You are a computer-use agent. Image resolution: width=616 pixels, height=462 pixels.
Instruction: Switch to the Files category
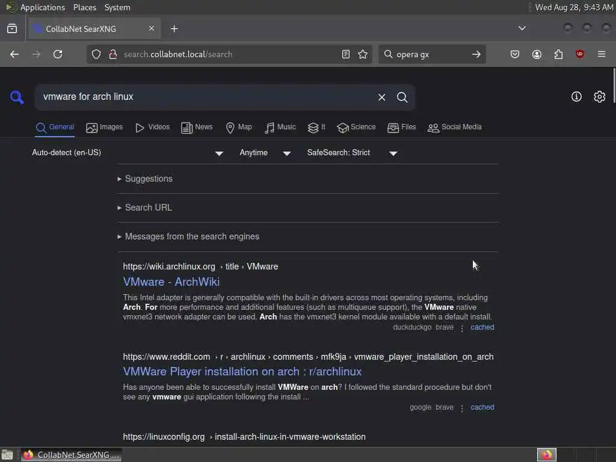[x=401, y=128]
